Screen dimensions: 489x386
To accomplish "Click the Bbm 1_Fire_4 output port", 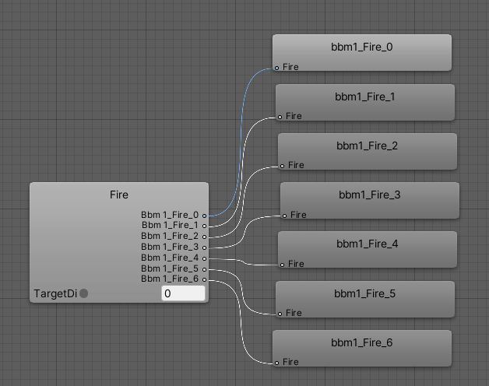I will [204, 258].
